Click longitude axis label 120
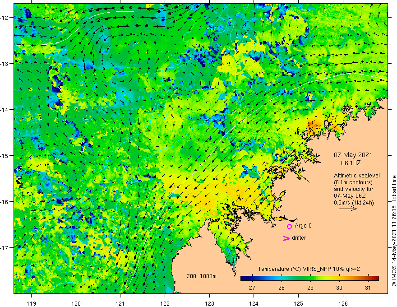Image resolution: width=397 pixels, height=307 pixels. [76, 303]
